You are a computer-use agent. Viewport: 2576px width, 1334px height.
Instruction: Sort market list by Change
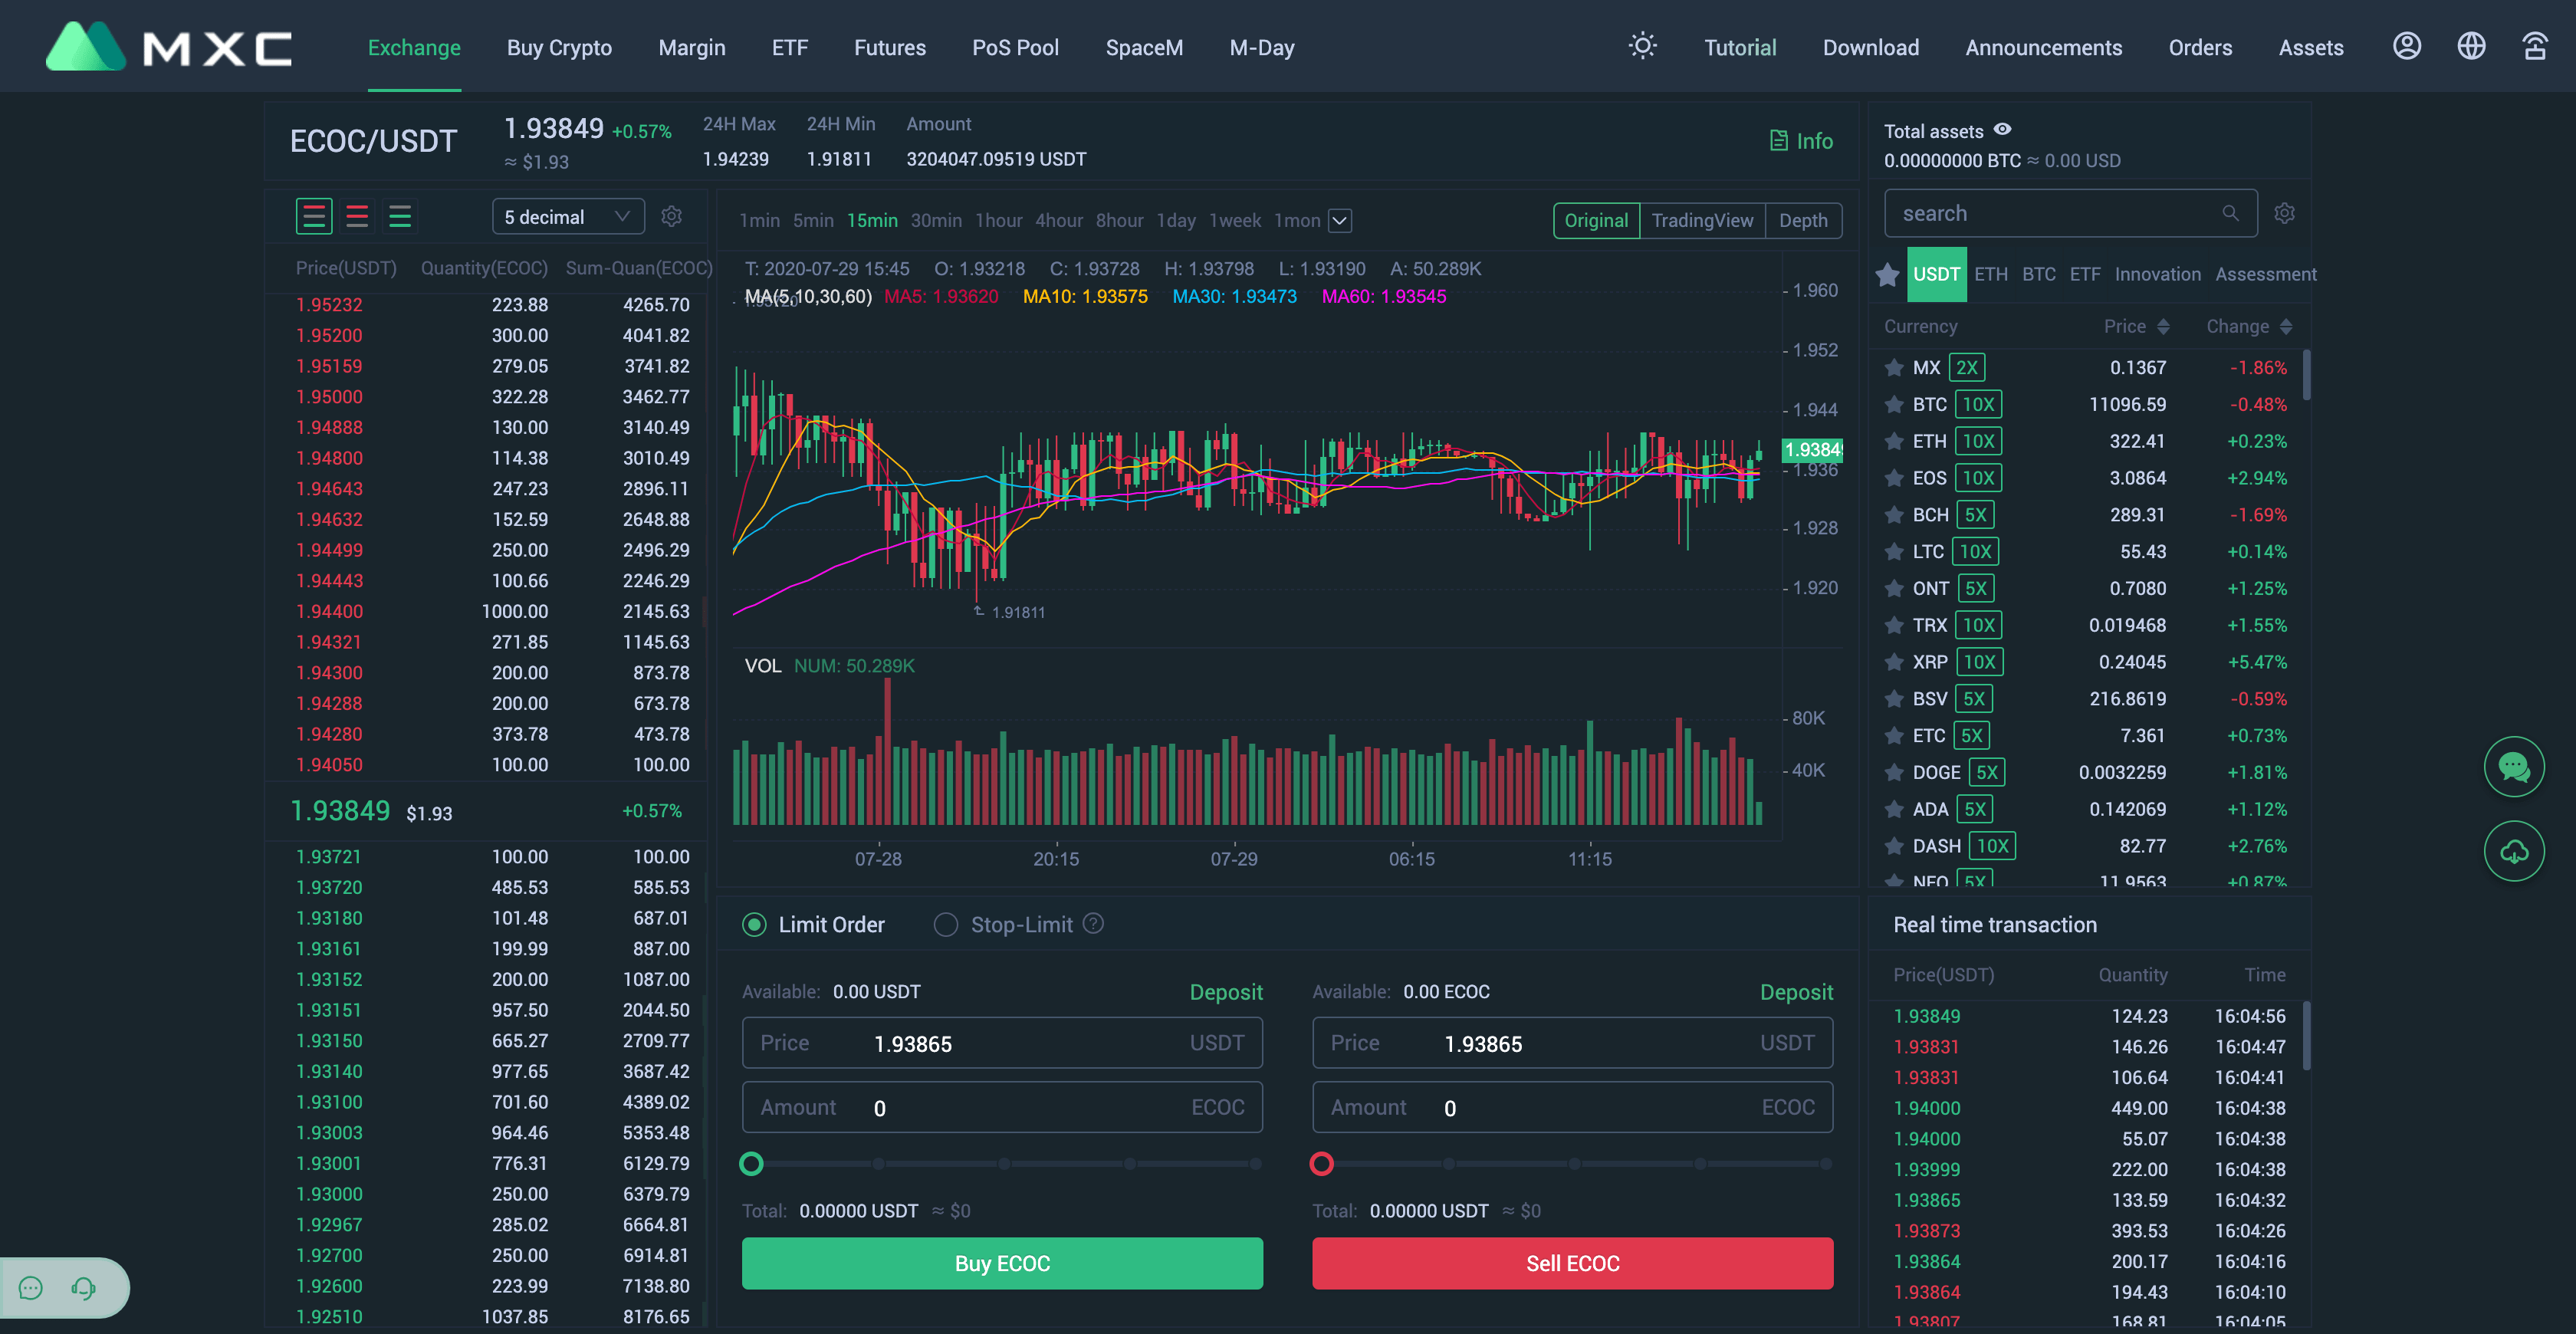click(x=2249, y=326)
